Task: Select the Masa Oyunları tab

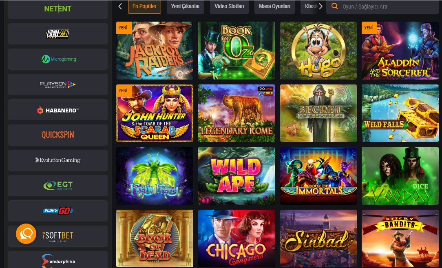Action: [274, 7]
